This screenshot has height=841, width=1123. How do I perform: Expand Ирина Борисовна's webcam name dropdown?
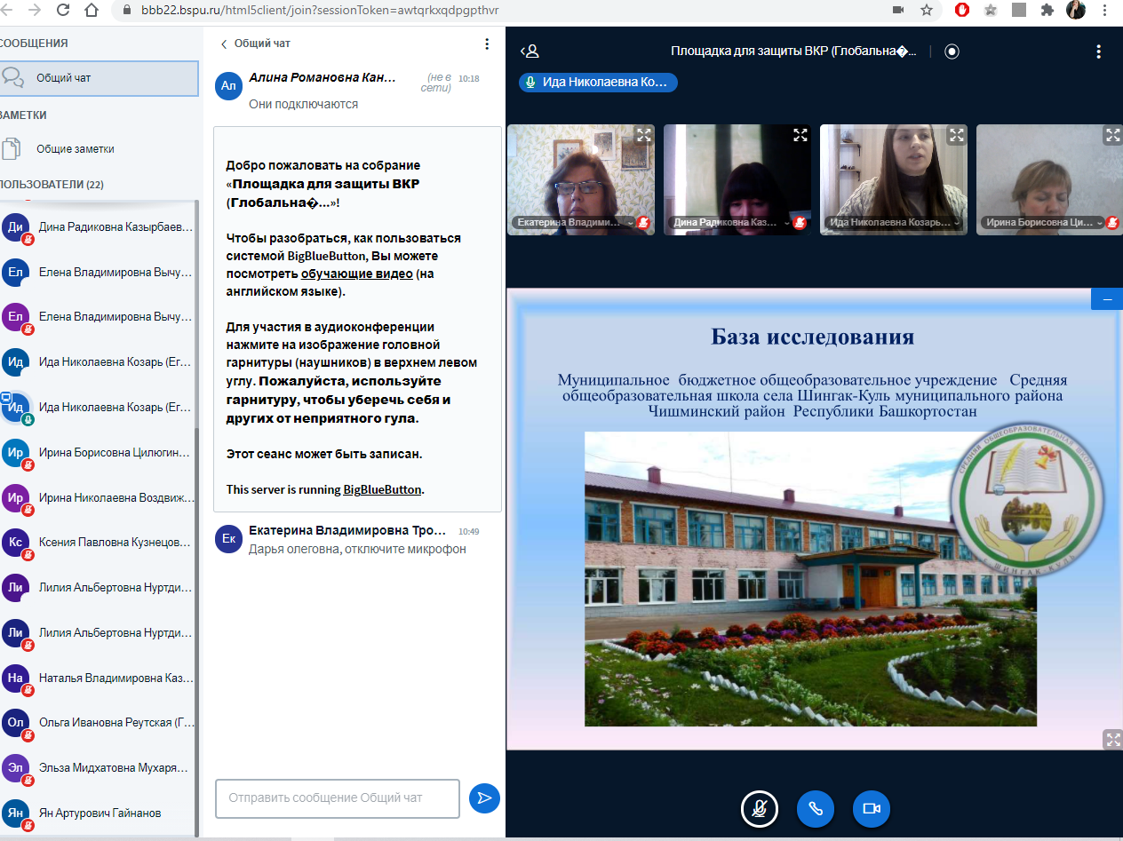coord(1100,224)
